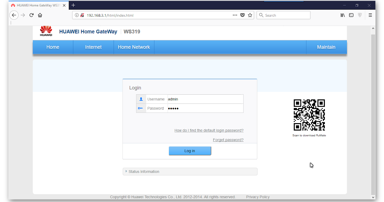Open the Maintain tab
384x202 pixels.
326,47
